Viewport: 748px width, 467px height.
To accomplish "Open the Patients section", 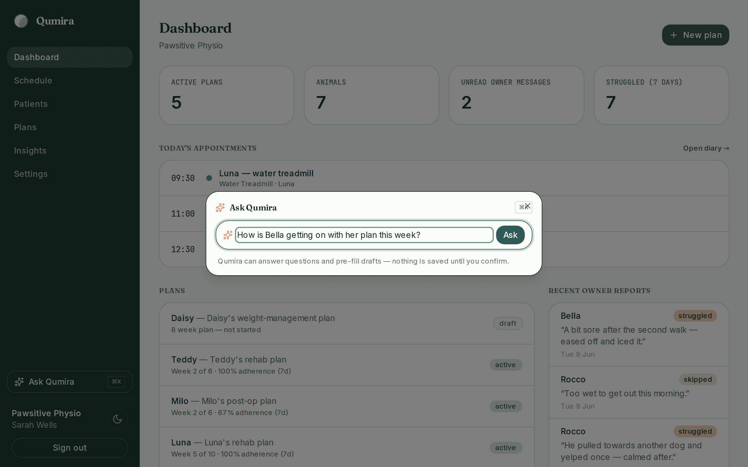I will tap(70, 104).
